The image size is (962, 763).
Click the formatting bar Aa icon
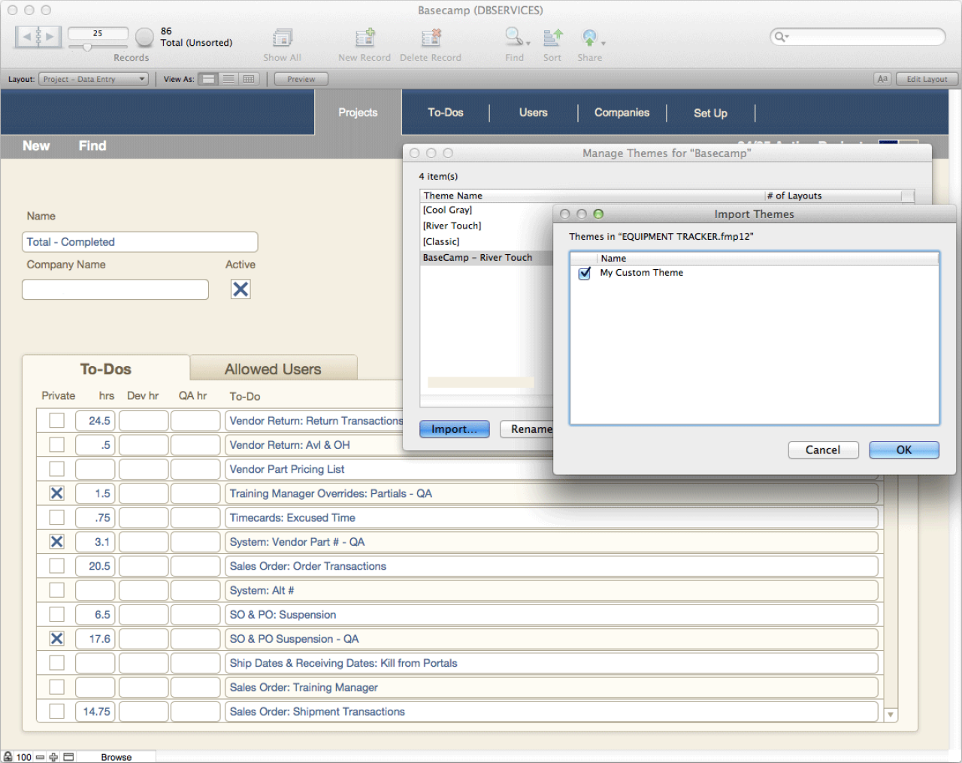[x=882, y=79]
